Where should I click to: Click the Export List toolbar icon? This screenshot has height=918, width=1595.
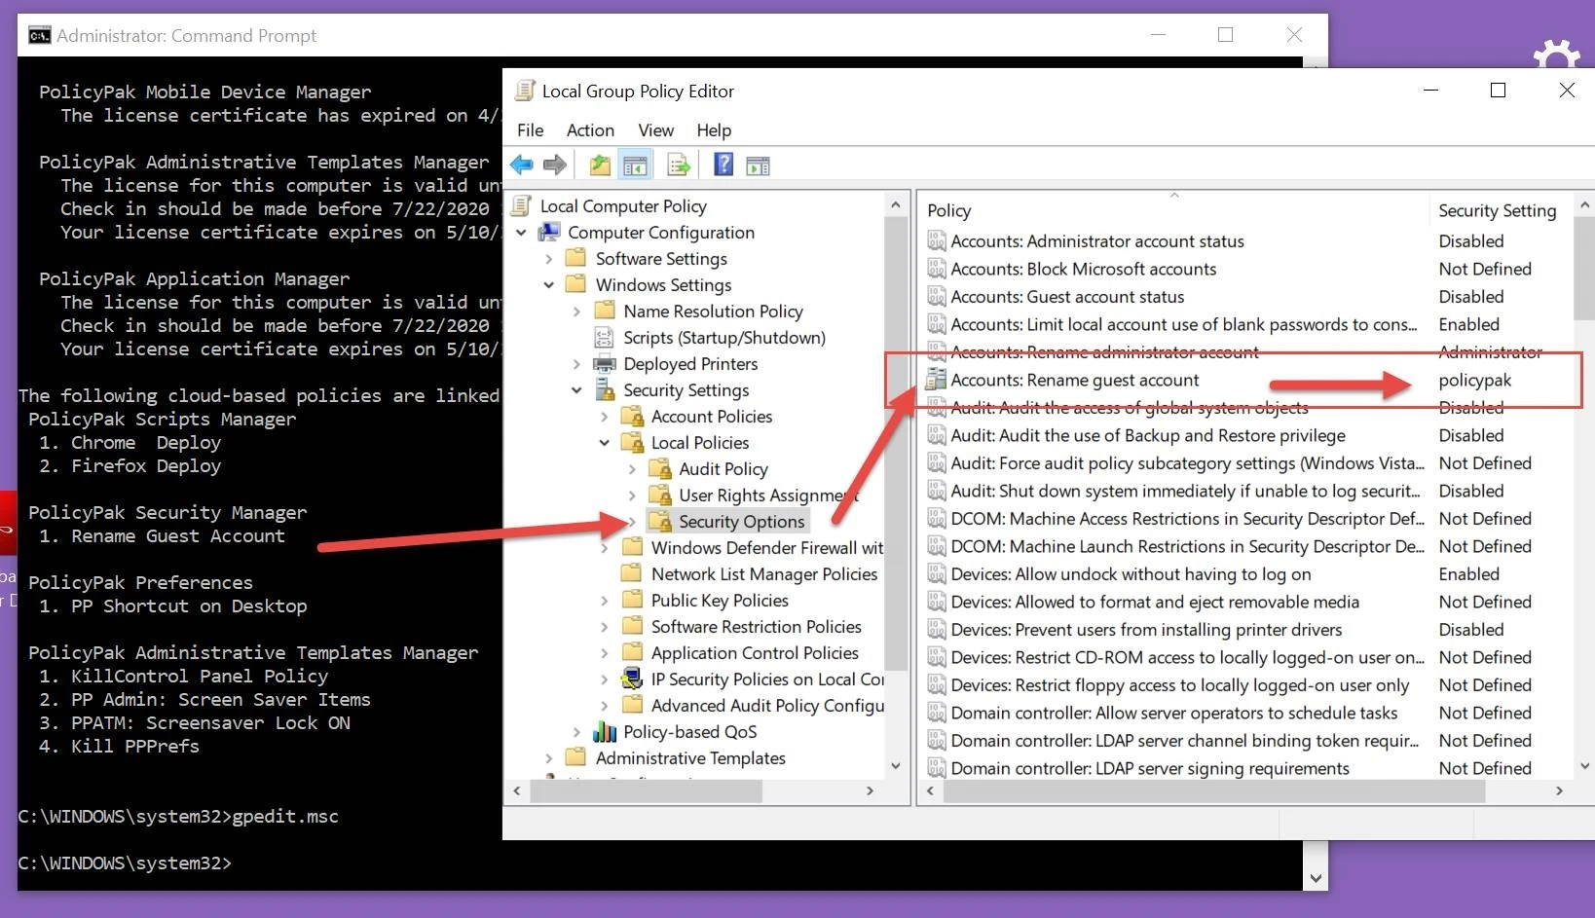pos(679,165)
